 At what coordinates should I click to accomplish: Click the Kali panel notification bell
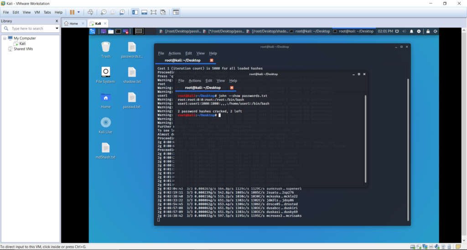pyautogui.click(x=412, y=31)
